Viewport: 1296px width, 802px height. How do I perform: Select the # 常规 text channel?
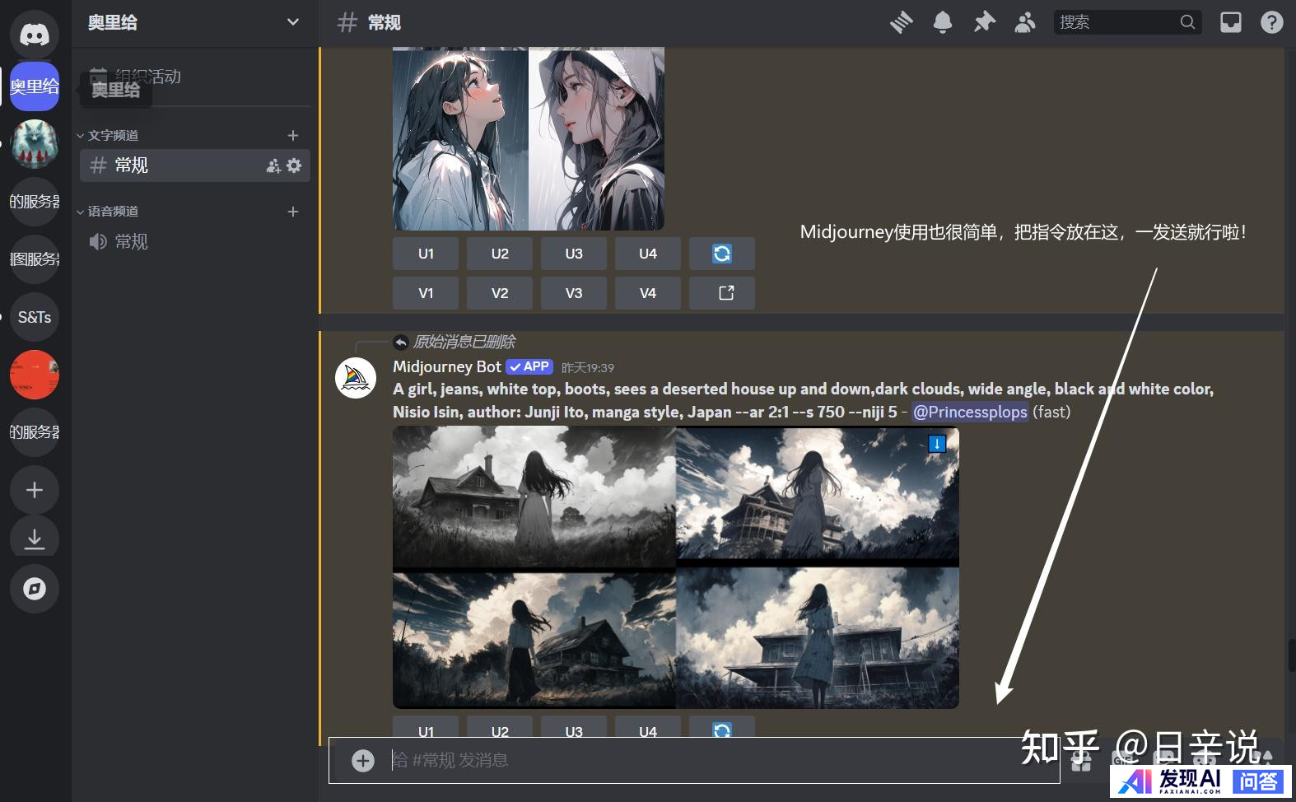click(x=195, y=166)
